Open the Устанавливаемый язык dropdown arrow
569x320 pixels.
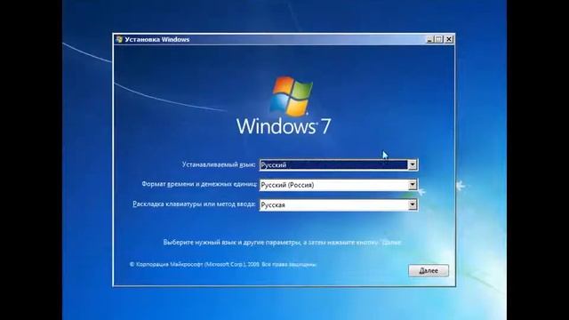coord(413,164)
